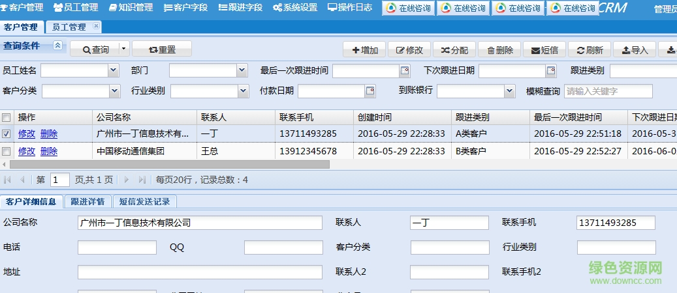
Task: Switch to the 员工管理 tab
Action: tap(69, 27)
